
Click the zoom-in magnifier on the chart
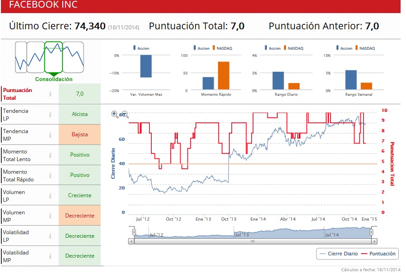(x=115, y=114)
